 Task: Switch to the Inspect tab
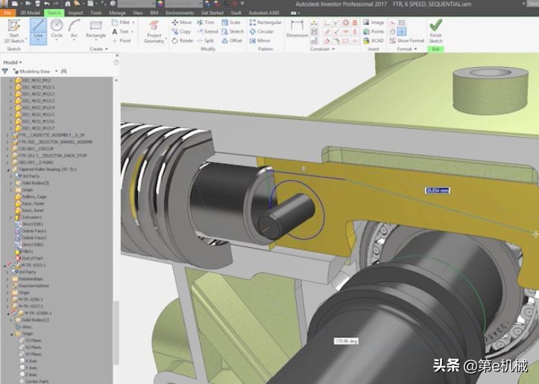pos(75,13)
